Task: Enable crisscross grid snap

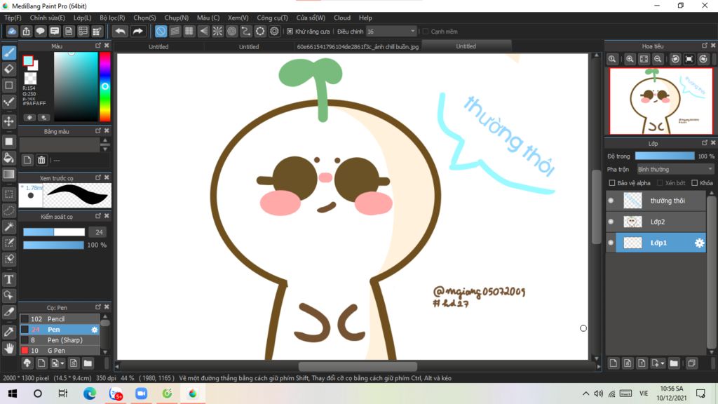Action: 189,31
